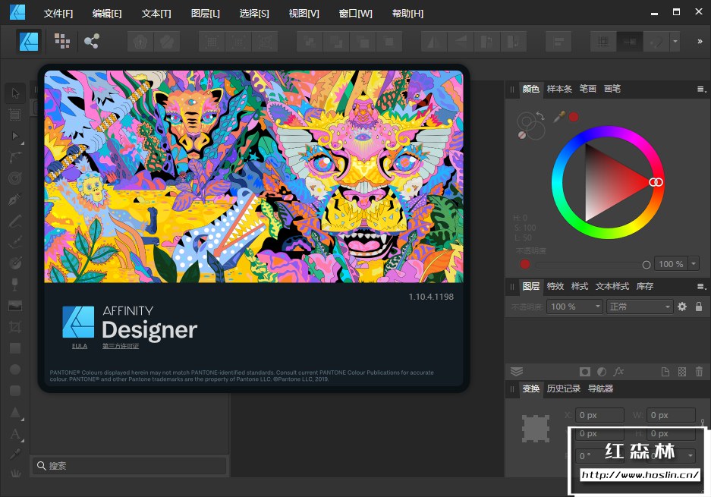Select the Rectangle shape tool
This screenshot has height=497, width=711.
click(15, 348)
